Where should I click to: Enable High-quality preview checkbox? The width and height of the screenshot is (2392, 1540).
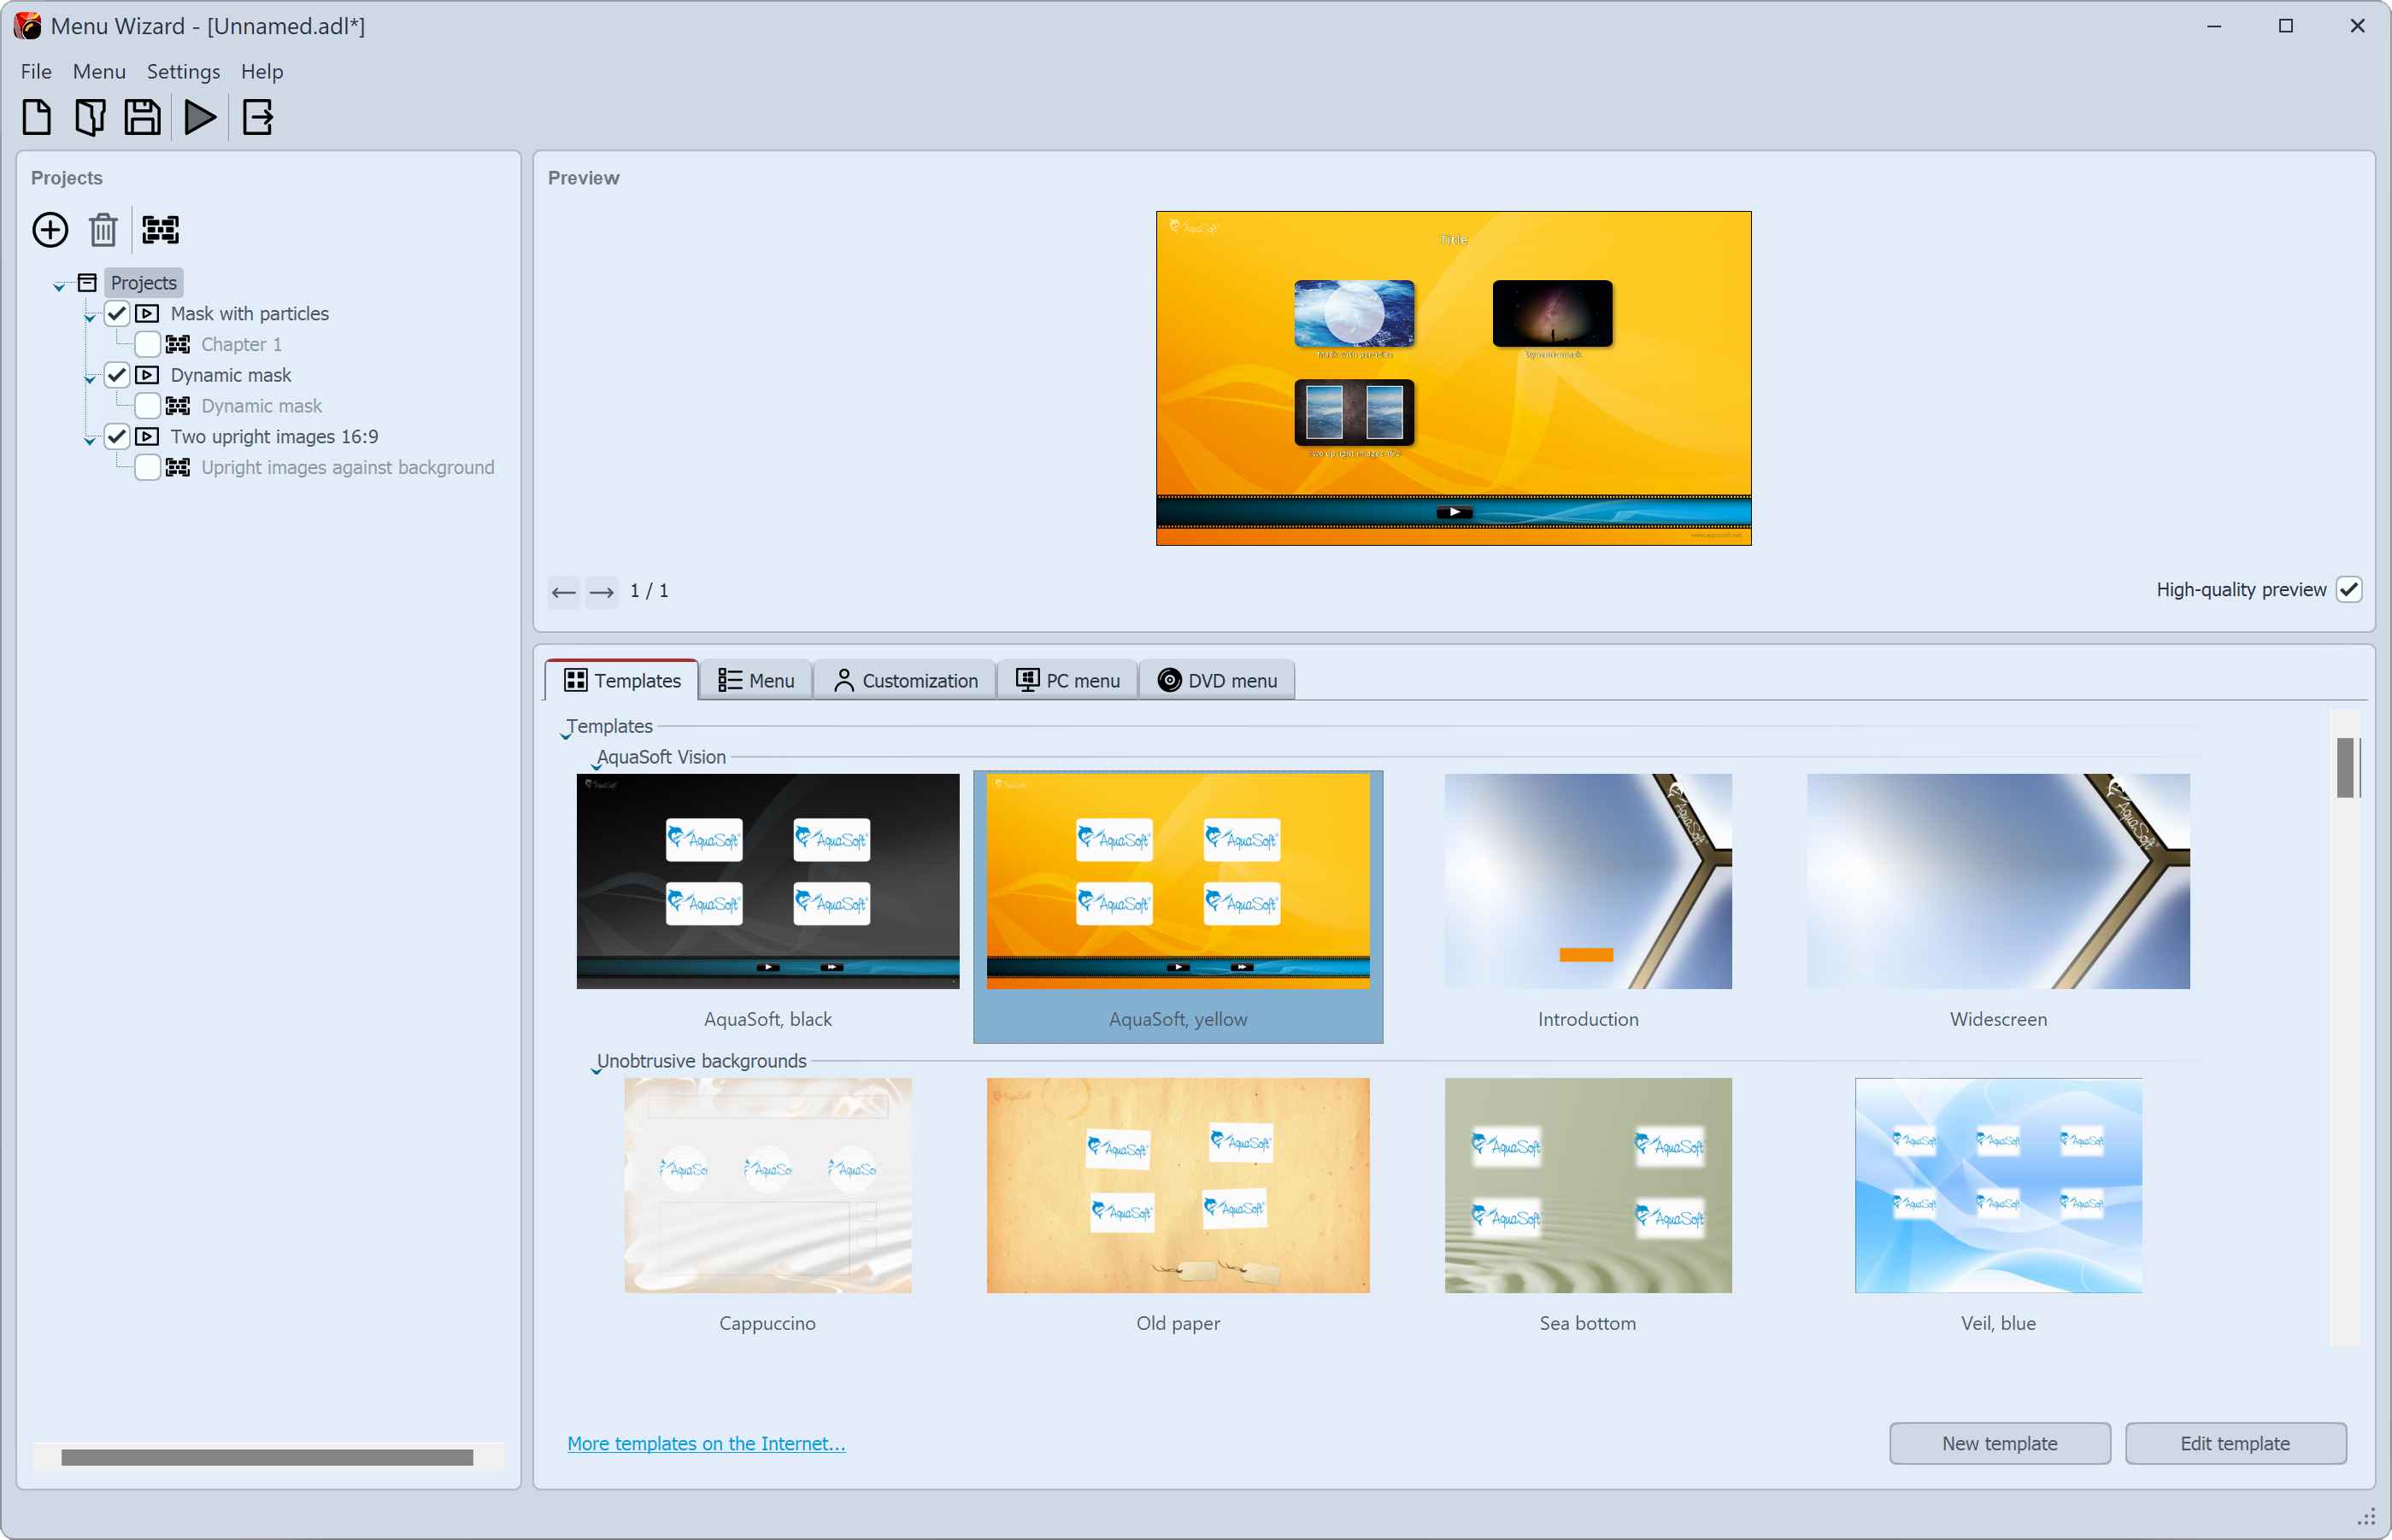2354,590
